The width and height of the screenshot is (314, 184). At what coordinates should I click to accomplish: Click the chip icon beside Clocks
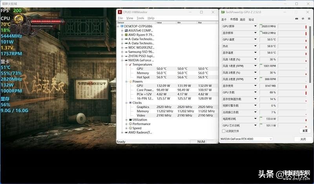point(130,103)
